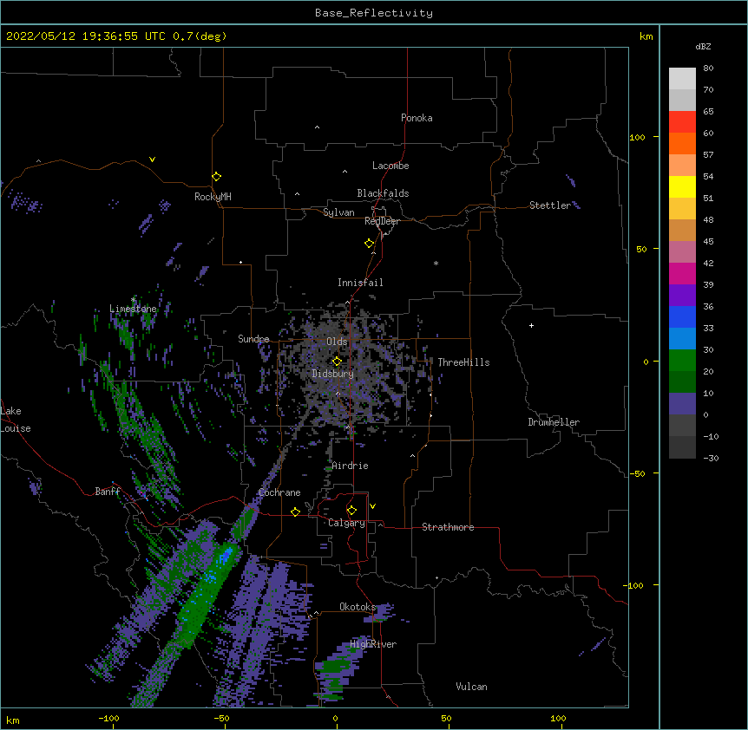Pick the light gray 70-80 dBZ legend swatch
This screenshot has height=730, width=748.
[682, 79]
